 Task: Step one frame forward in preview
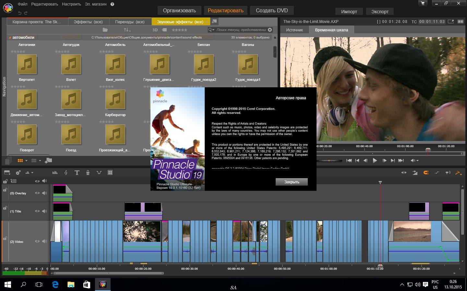[x=384, y=160]
